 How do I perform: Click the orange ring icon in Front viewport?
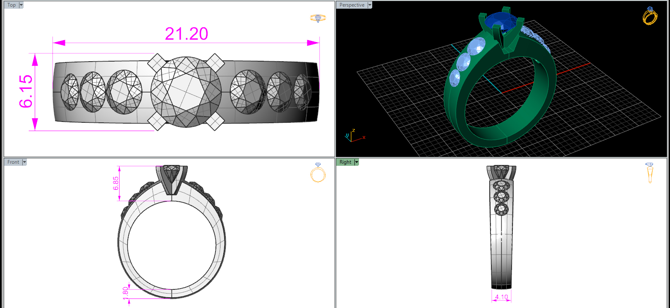coord(318,172)
